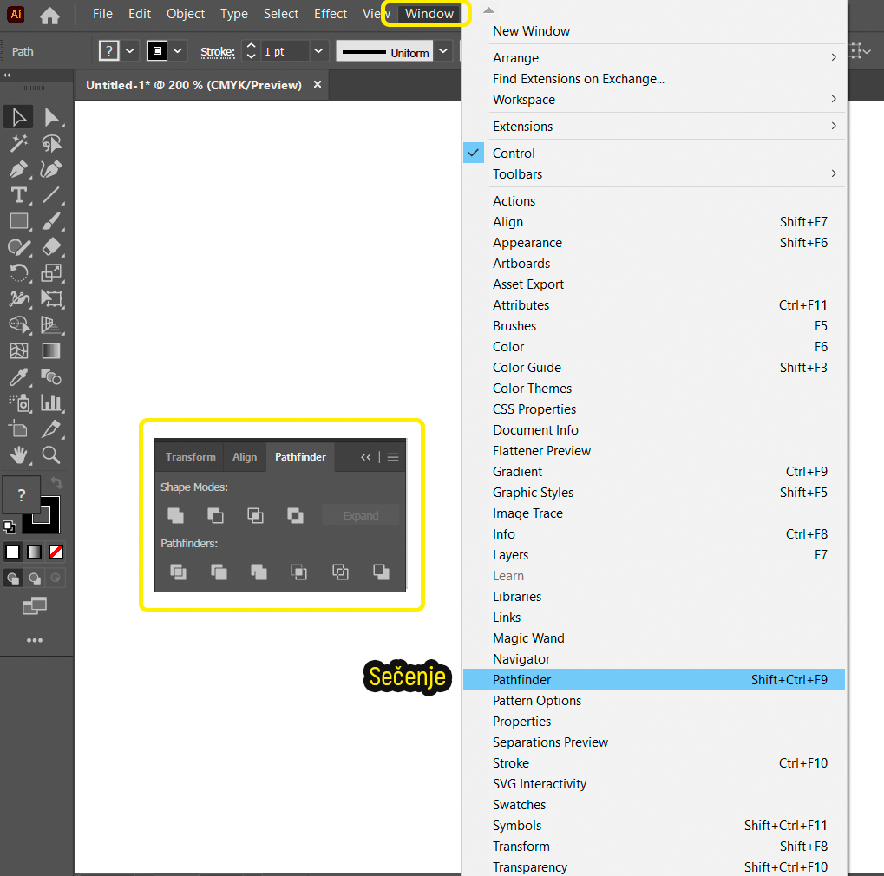This screenshot has height=876, width=884.
Task: Choose the Mesh tool
Action: coord(18,350)
